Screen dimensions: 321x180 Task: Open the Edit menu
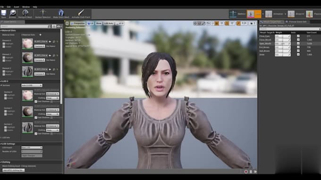8,7
